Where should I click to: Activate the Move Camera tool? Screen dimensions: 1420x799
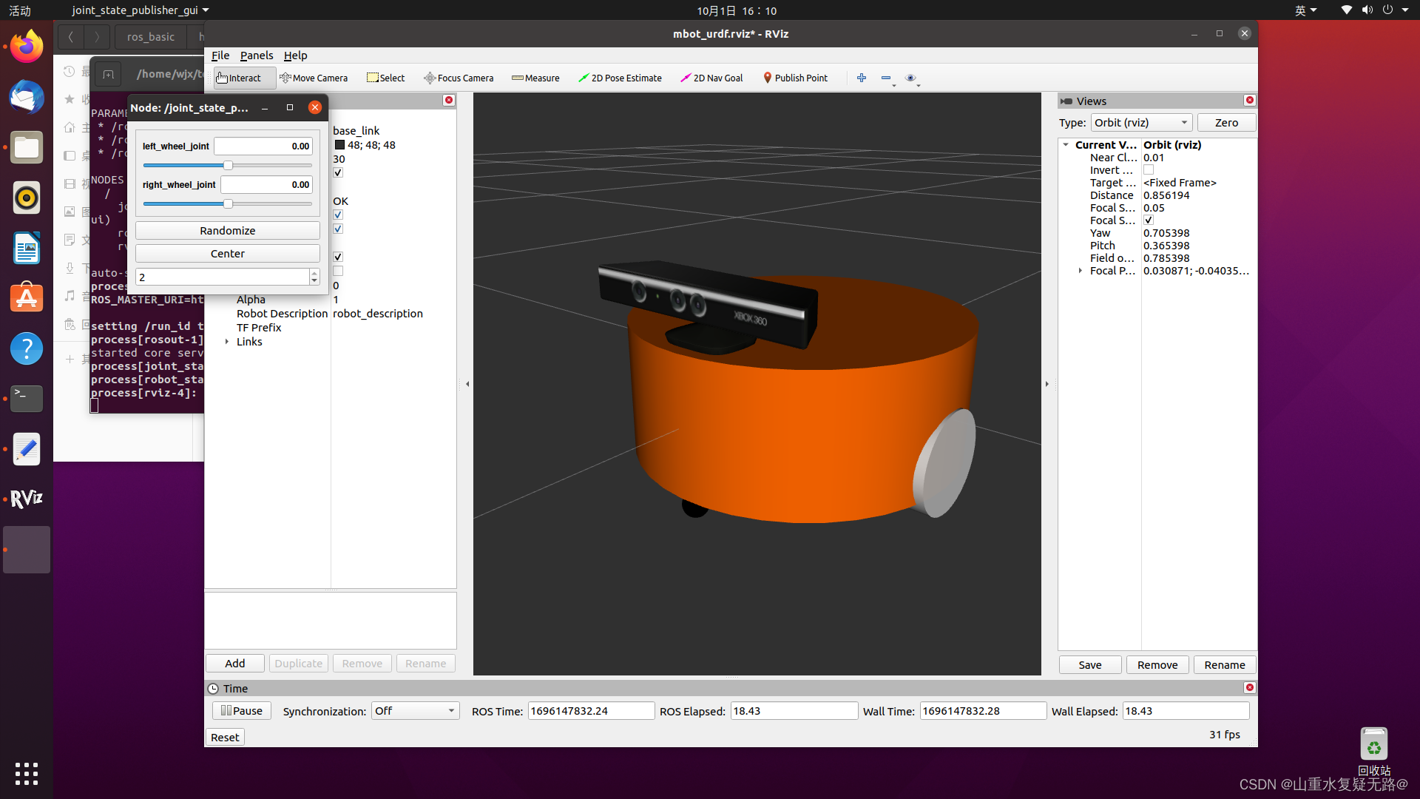(314, 78)
